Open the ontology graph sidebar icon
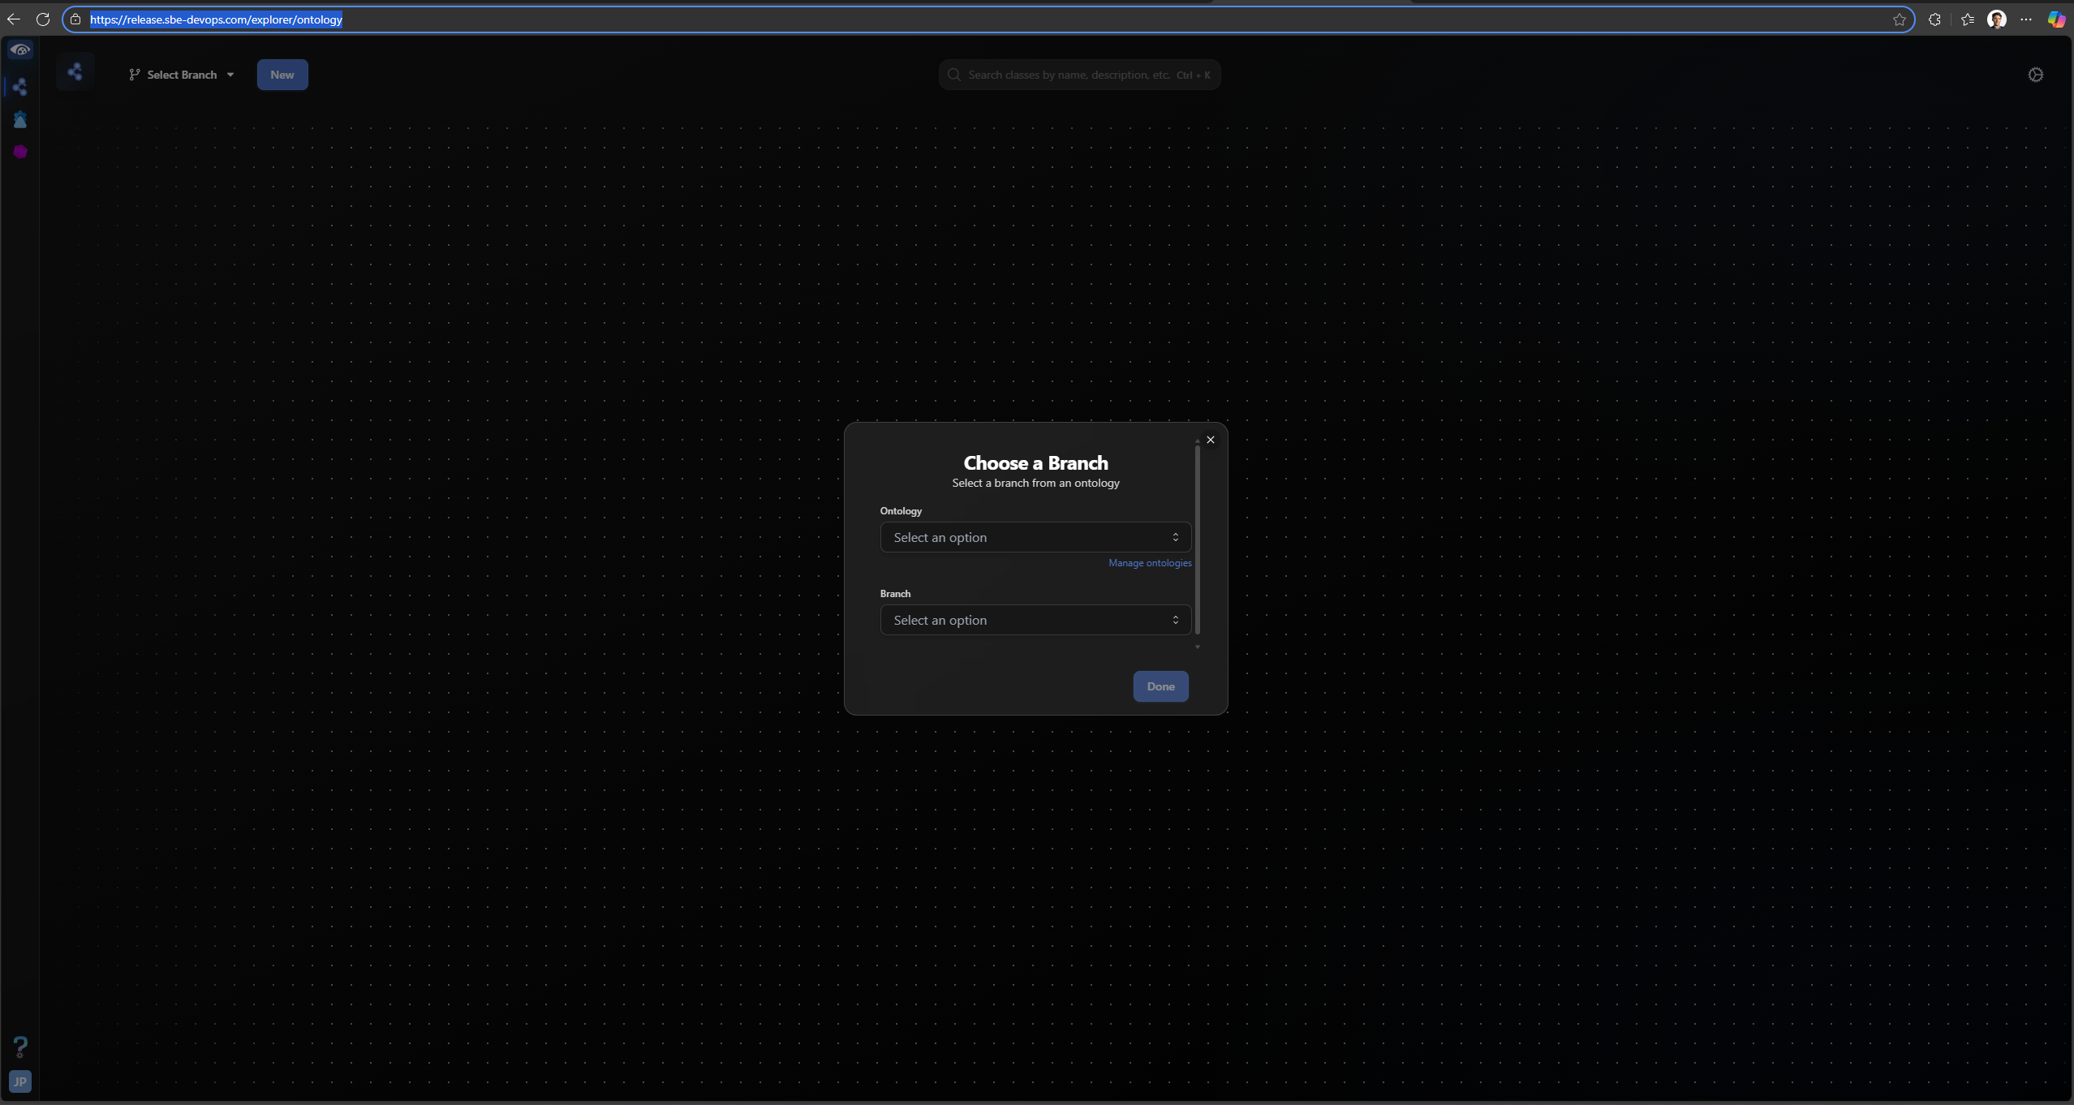 click(x=20, y=87)
